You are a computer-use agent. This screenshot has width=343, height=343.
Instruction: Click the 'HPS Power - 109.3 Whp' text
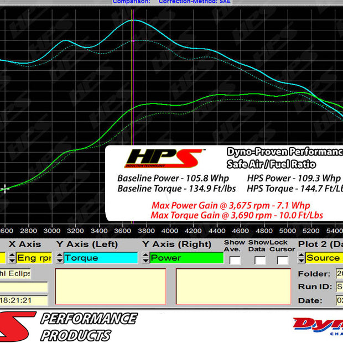tap(294, 178)
